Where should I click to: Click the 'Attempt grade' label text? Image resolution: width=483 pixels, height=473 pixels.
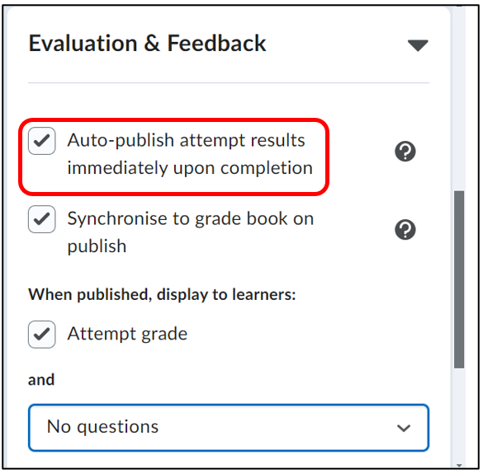coord(127,334)
